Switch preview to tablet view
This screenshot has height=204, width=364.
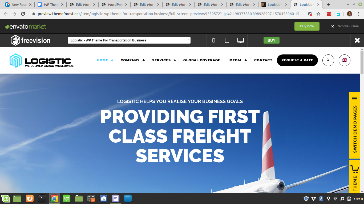pos(227,40)
